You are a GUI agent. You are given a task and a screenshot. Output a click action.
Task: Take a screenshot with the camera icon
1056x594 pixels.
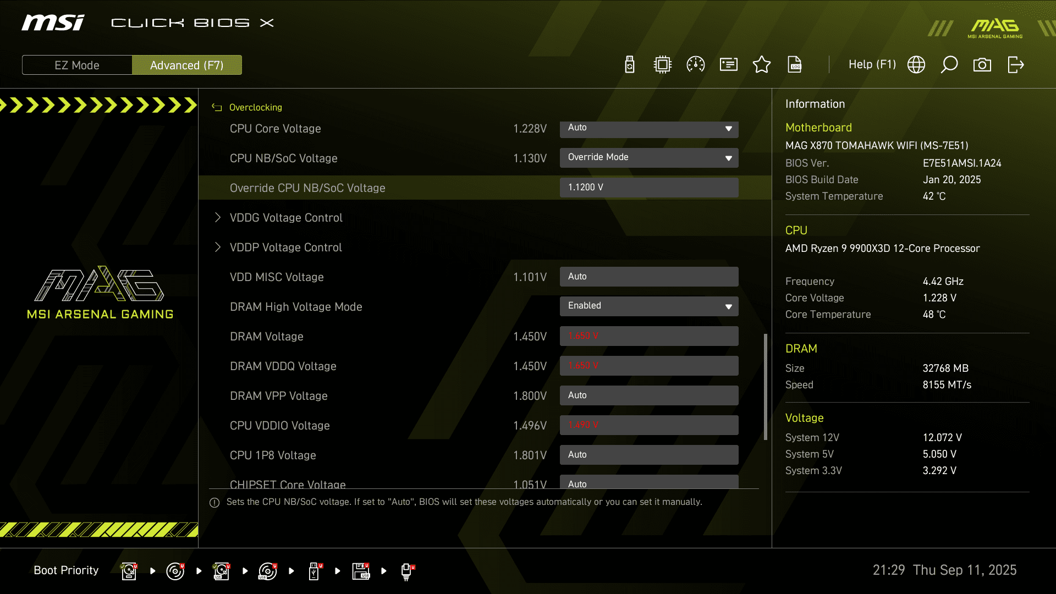tap(982, 65)
